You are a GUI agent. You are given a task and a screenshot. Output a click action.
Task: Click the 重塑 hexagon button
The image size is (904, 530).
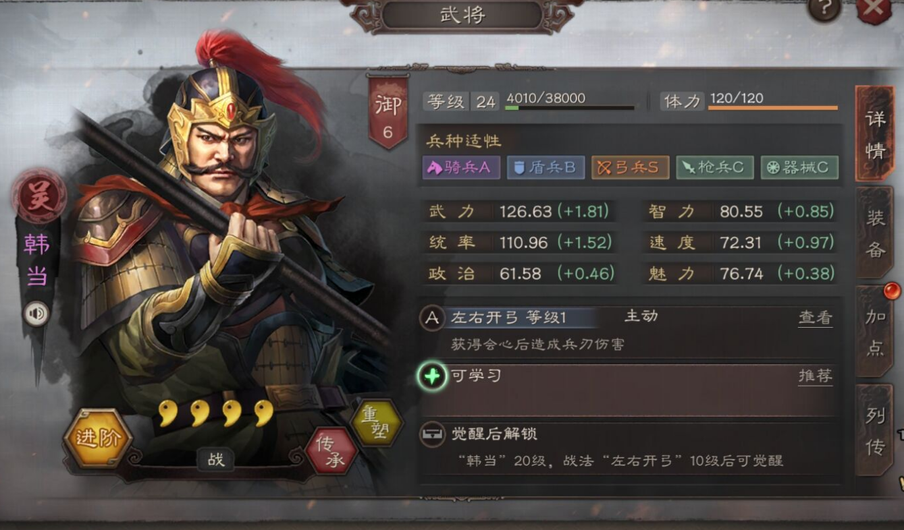click(x=377, y=423)
